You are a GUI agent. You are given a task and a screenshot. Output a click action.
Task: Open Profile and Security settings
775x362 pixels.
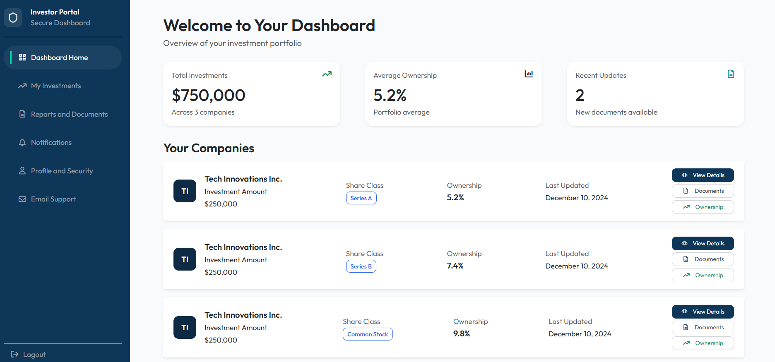tap(63, 171)
